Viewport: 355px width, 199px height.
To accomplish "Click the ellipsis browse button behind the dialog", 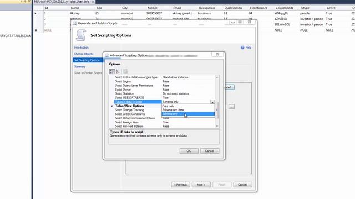I will (231, 107).
